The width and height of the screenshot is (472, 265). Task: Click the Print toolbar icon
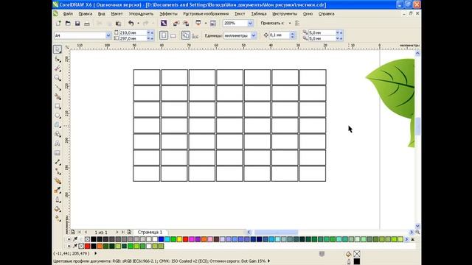point(87,23)
